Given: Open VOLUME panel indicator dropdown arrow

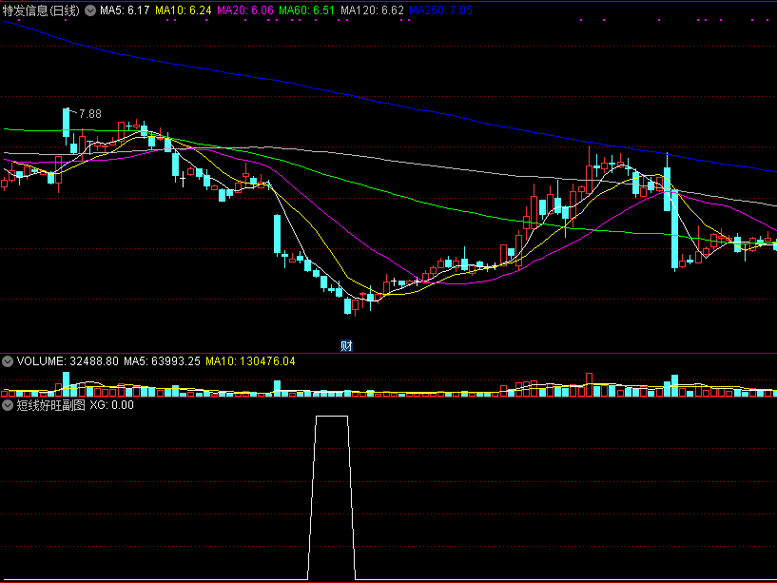Looking at the screenshot, I should tap(8, 361).
